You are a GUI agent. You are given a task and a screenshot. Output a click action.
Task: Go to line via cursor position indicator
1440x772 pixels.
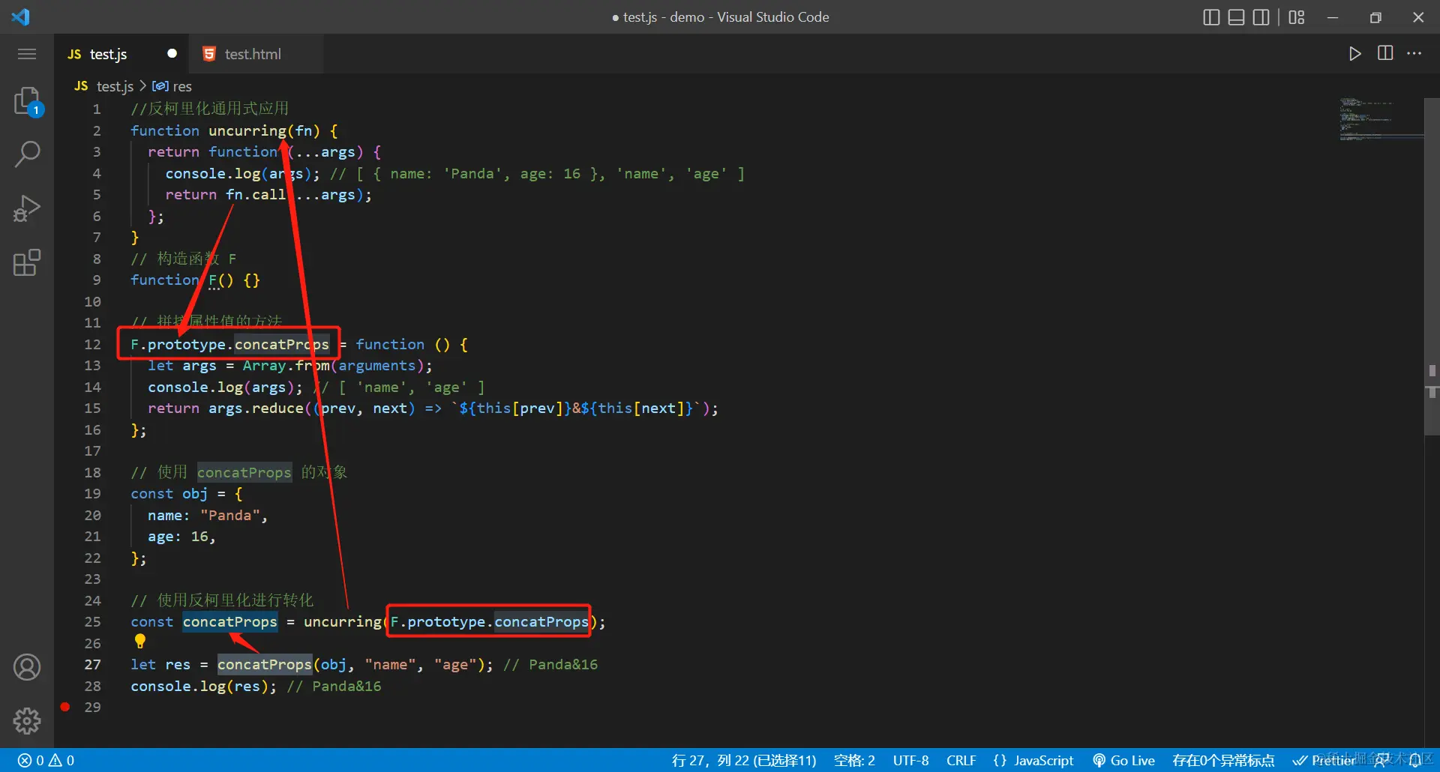pyautogui.click(x=743, y=760)
